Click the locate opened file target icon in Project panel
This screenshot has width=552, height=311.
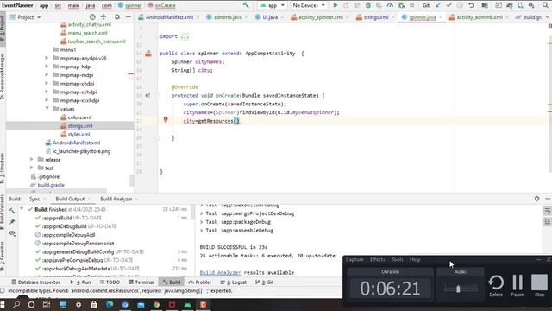point(92,17)
